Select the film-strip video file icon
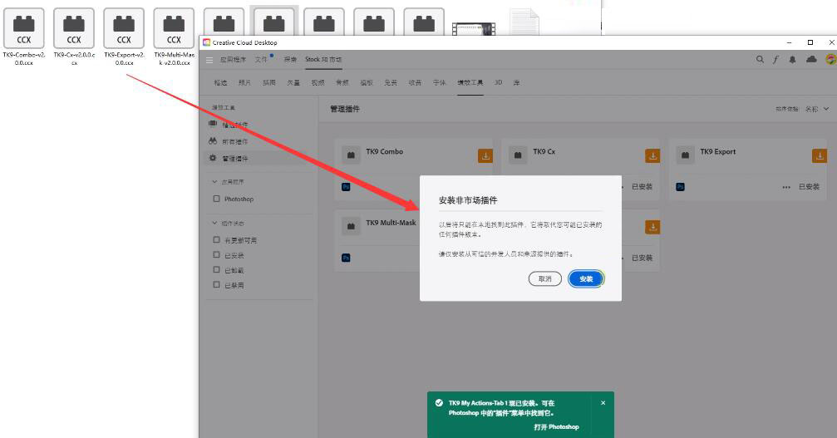The image size is (837, 438). pyautogui.click(x=474, y=27)
